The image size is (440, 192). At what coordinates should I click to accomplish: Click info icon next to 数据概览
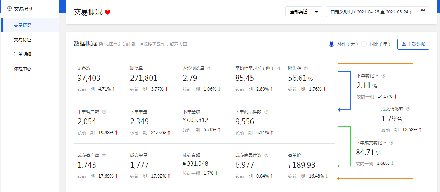pos(101,44)
